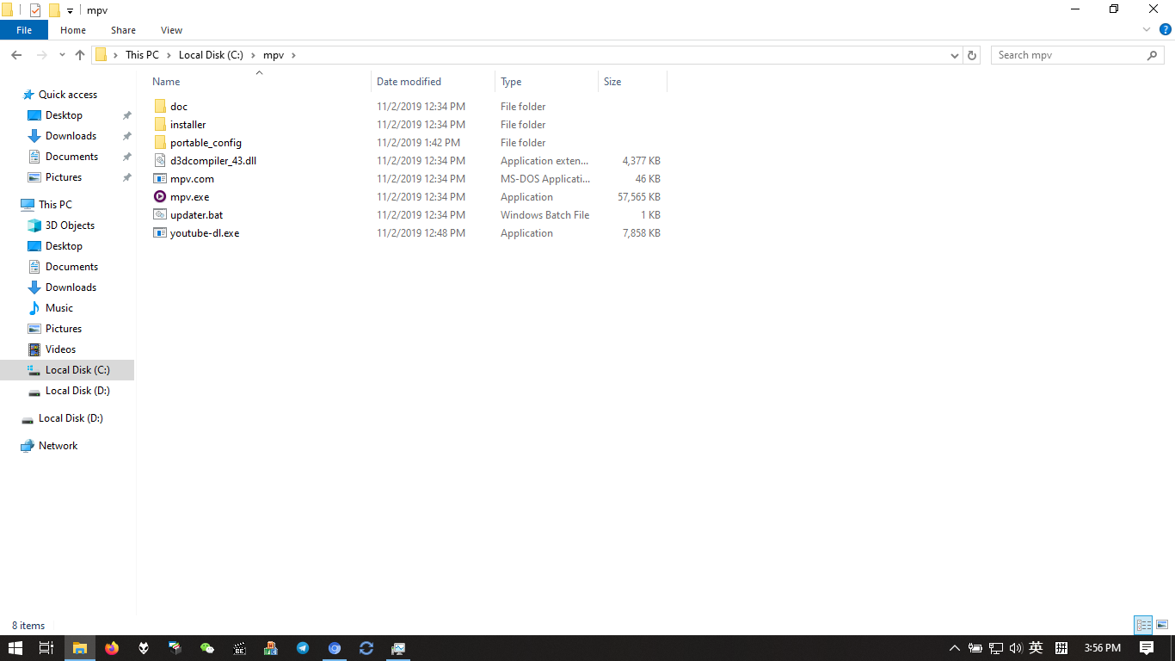The height and width of the screenshot is (661, 1175).
Task: Open the chevron after Local Disk (C:) breadcrumb
Action: pyautogui.click(x=253, y=55)
